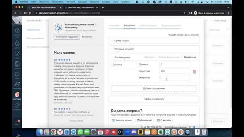Switch to the Описание tab
244x137 pixels.
click(x=114, y=25)
